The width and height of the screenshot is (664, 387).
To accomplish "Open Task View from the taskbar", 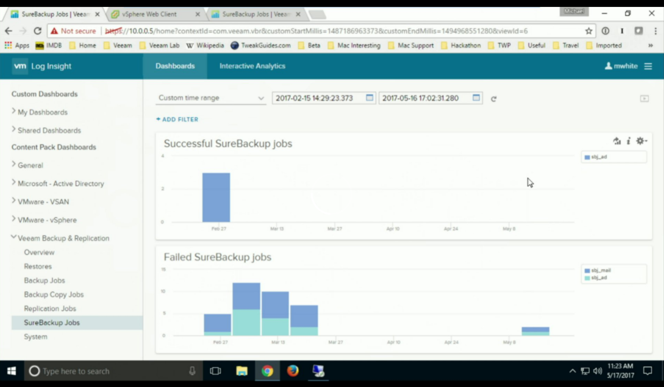I will 215,371.
